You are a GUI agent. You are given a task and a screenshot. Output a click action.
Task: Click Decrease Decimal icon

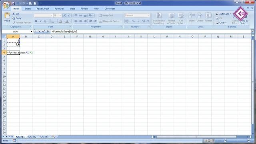click(x=148, y=21)
